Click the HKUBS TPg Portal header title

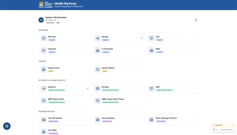[65, 3]
